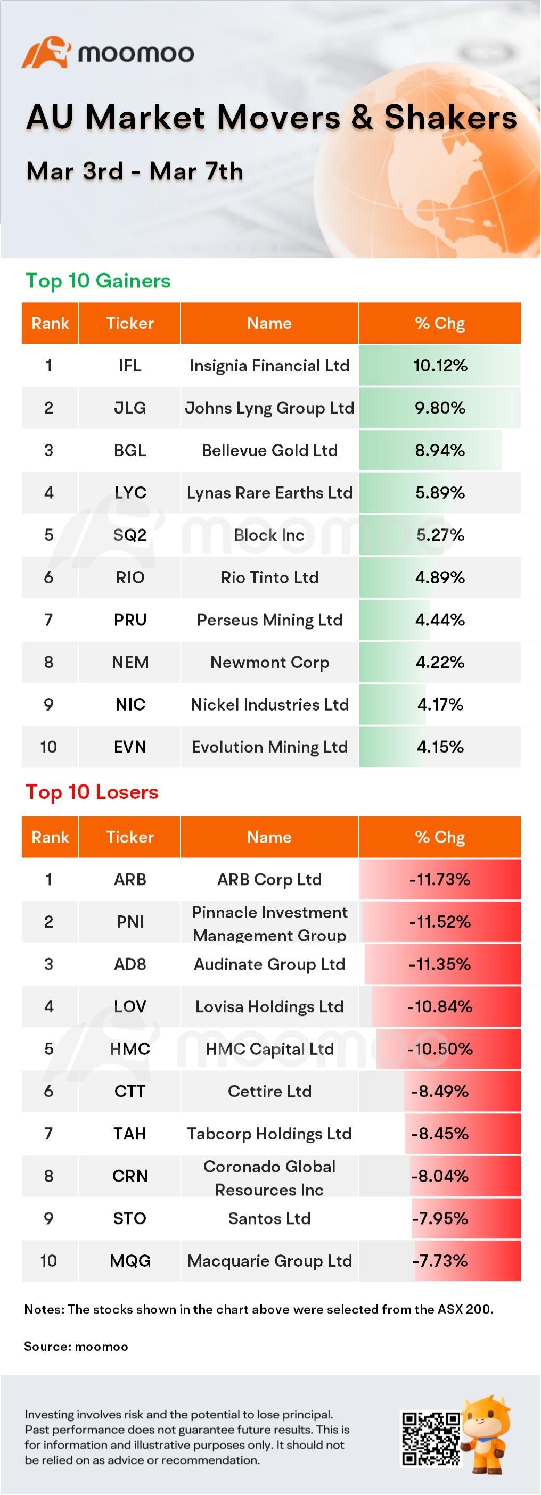541x1495 pixels.
Task: Select the Top 10 Losers heading
Action: point(92,791)
